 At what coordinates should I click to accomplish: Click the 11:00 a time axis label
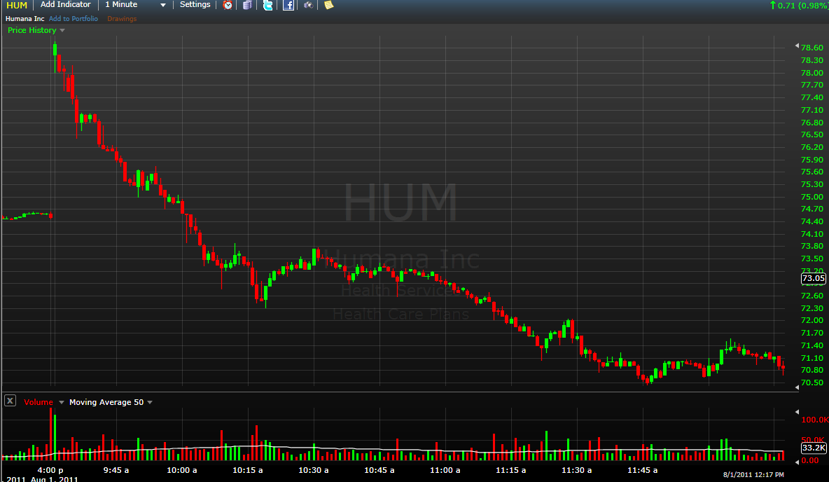pos(445,470)
